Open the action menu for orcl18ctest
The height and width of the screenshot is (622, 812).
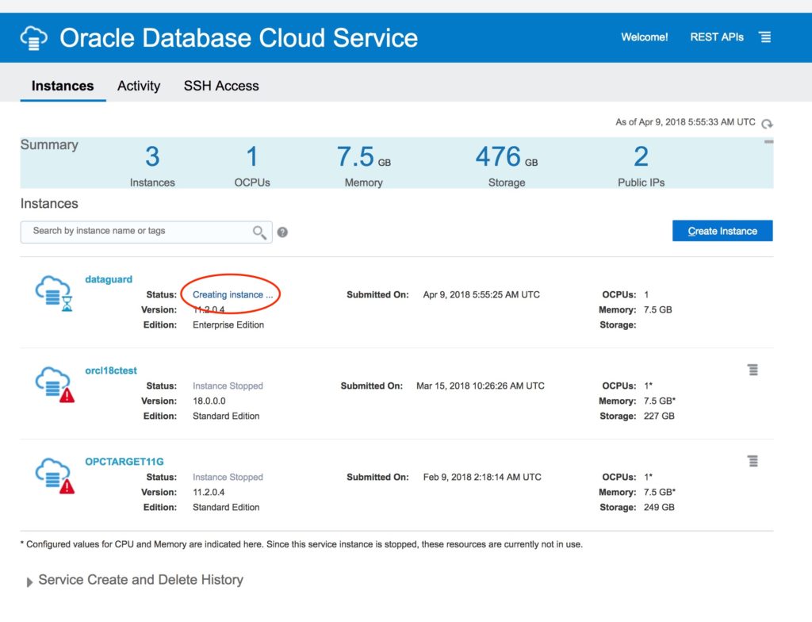pos(753,370)
